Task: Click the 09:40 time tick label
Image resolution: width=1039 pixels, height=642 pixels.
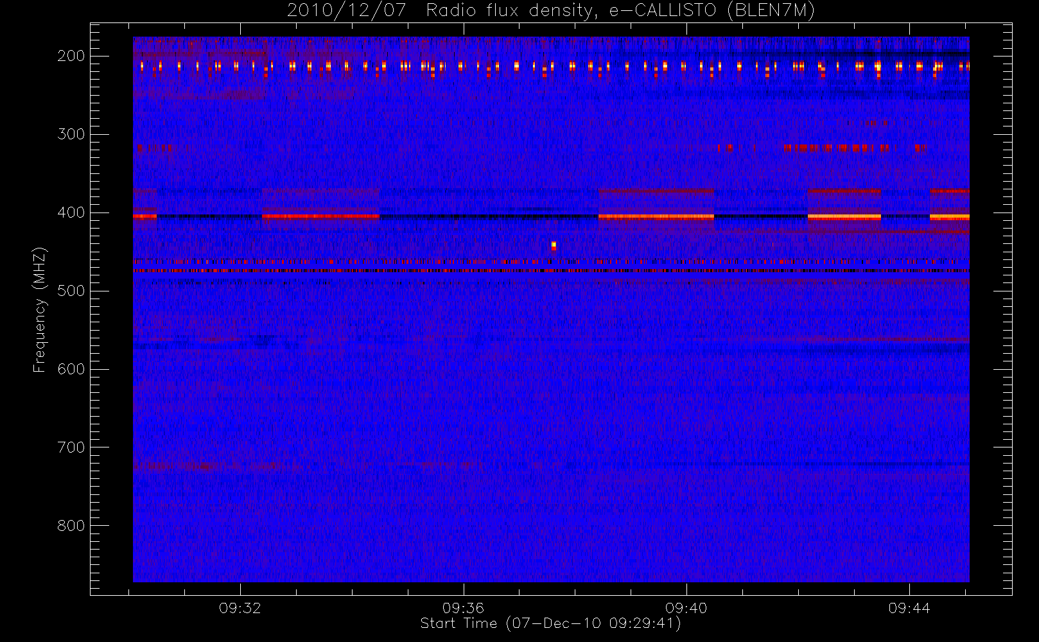Action: coord(686,608)
